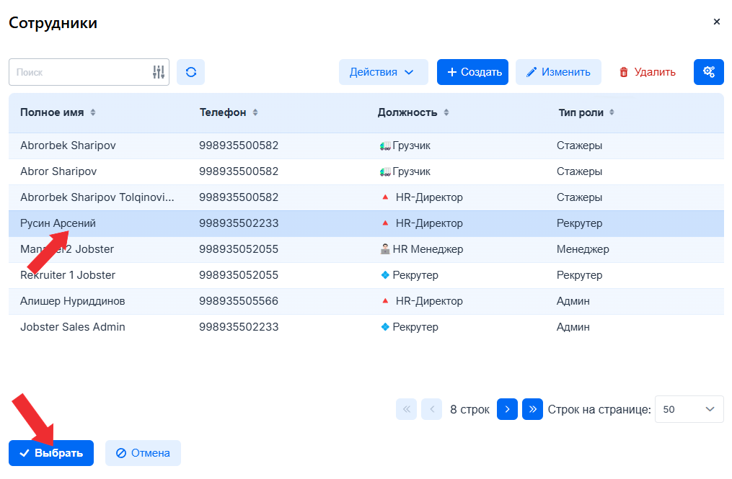Sort by Должность column sort icon
Screen dimensions: 732x479
pyautogui.click(x=446, y=113)
